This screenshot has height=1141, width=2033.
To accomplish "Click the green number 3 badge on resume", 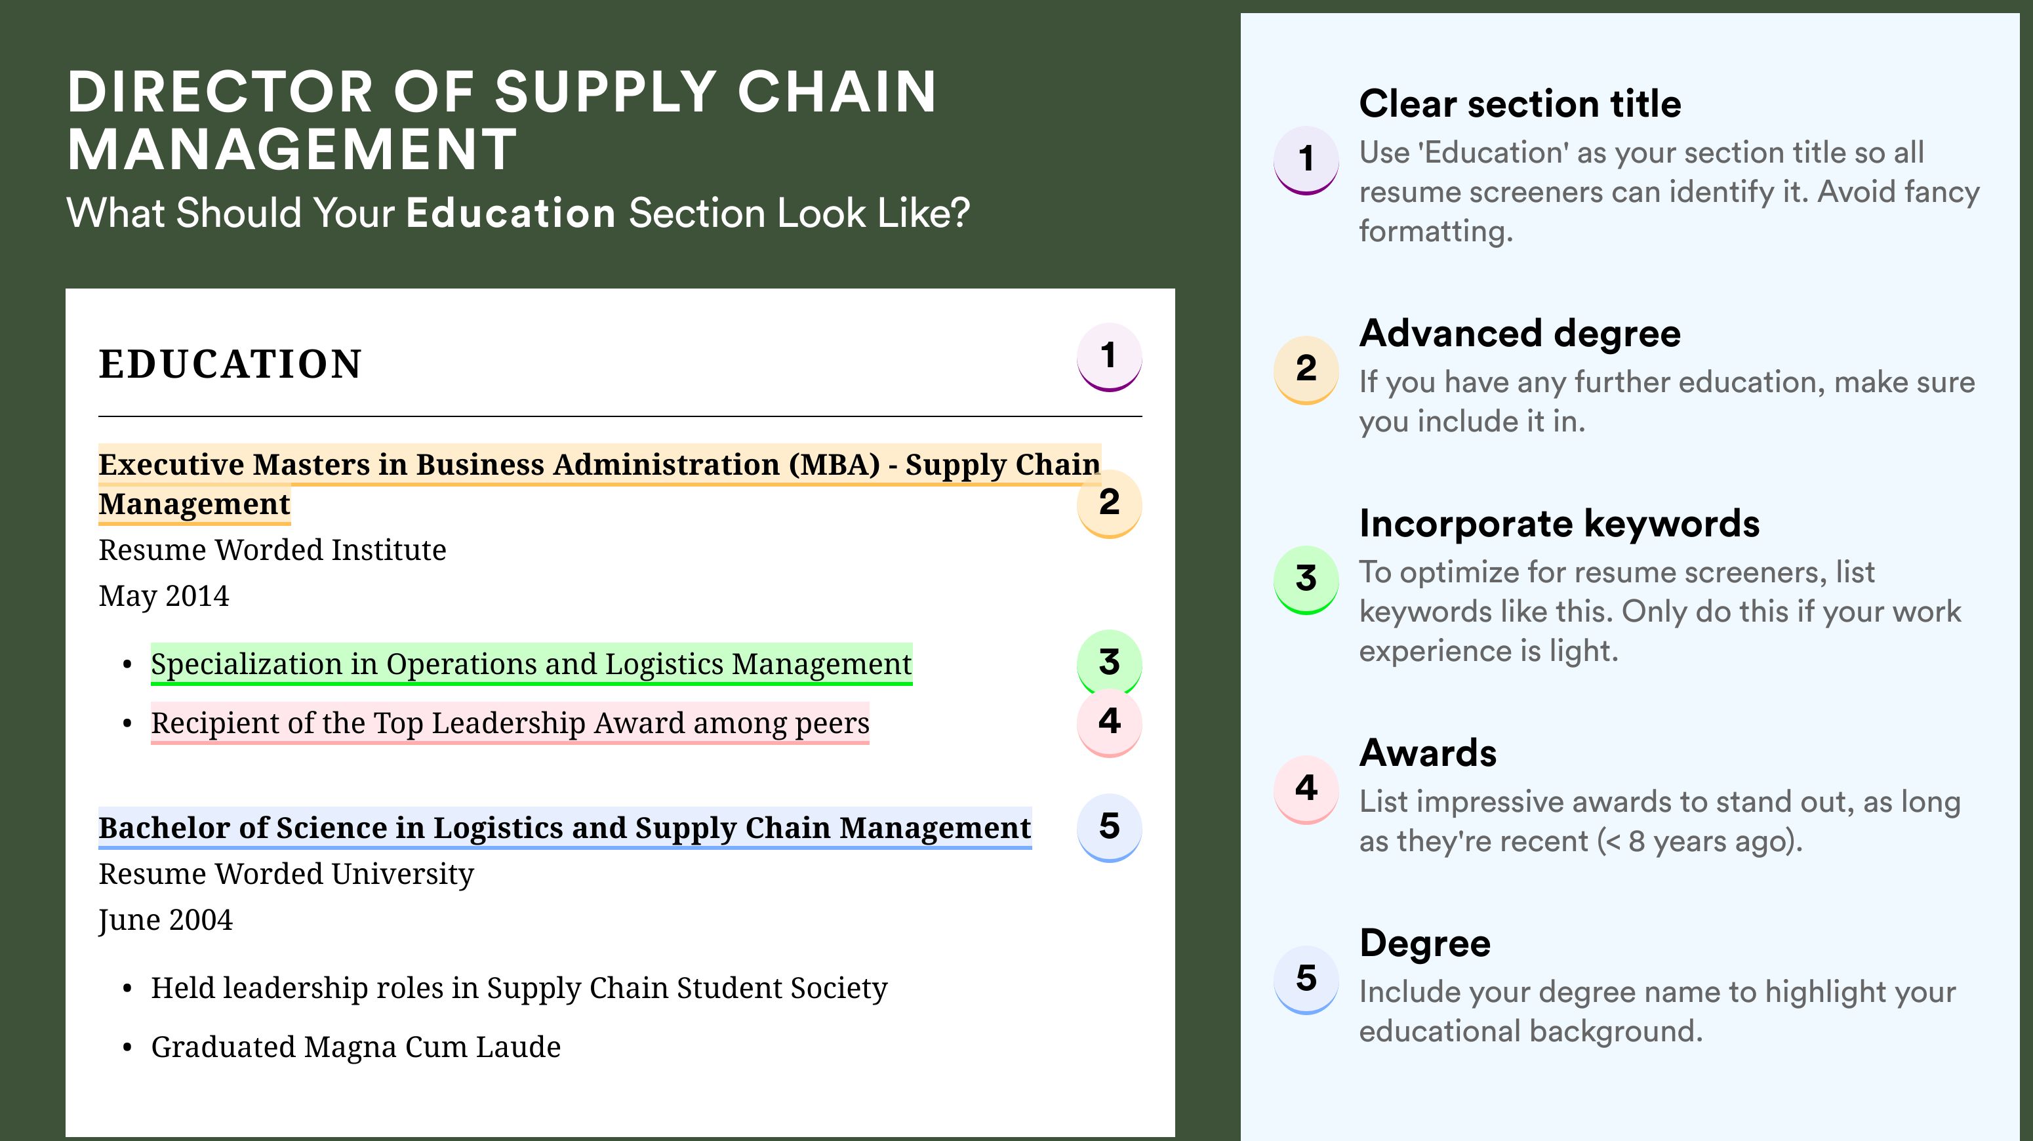I will tap(1109, 661).
